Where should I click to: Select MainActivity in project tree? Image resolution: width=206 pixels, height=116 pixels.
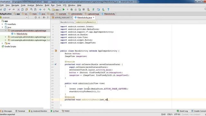(x=22, y=34)
